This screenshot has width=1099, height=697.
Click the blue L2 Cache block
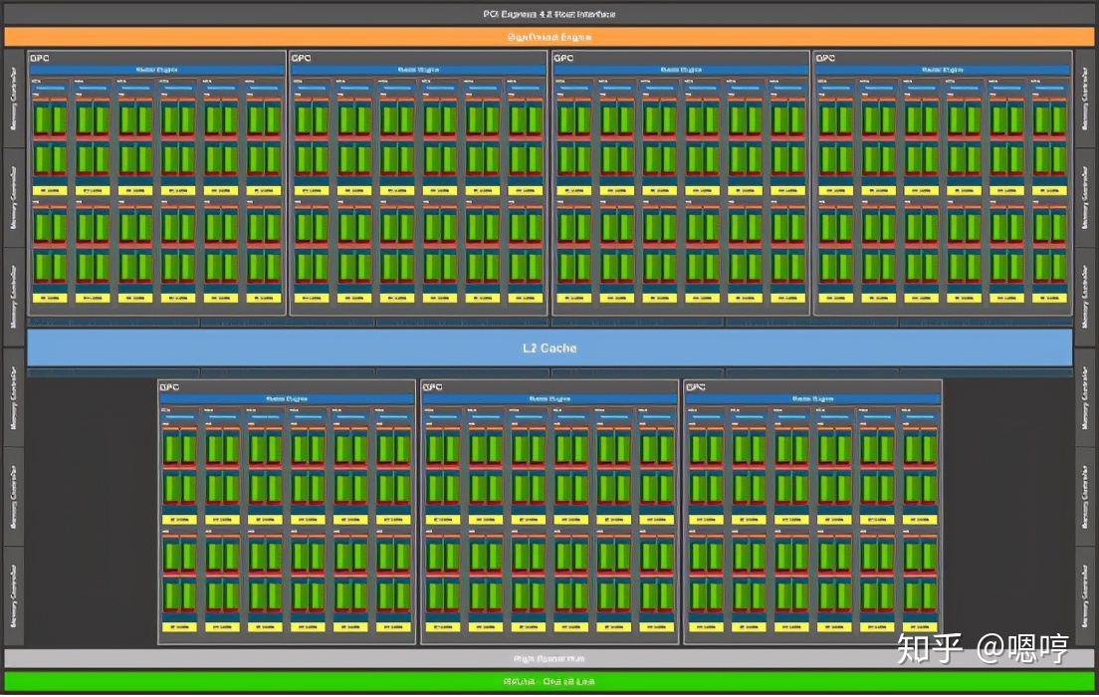pos(549,348)
